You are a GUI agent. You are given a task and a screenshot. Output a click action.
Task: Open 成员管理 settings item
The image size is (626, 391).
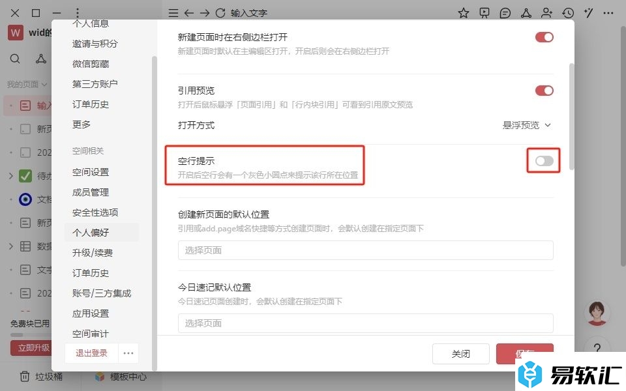point(91,192)
